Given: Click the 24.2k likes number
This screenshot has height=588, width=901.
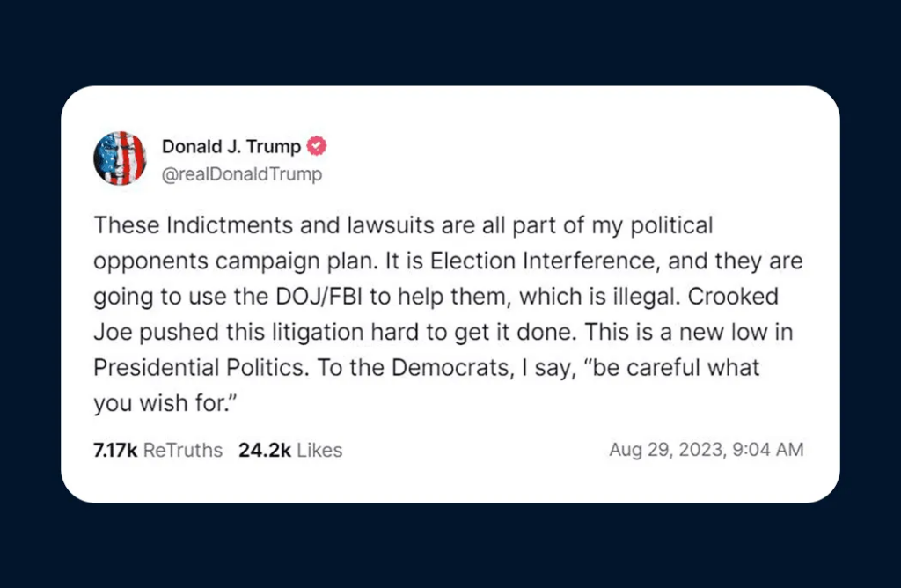Looking at the screenshot, I should (x=264, y=451).
